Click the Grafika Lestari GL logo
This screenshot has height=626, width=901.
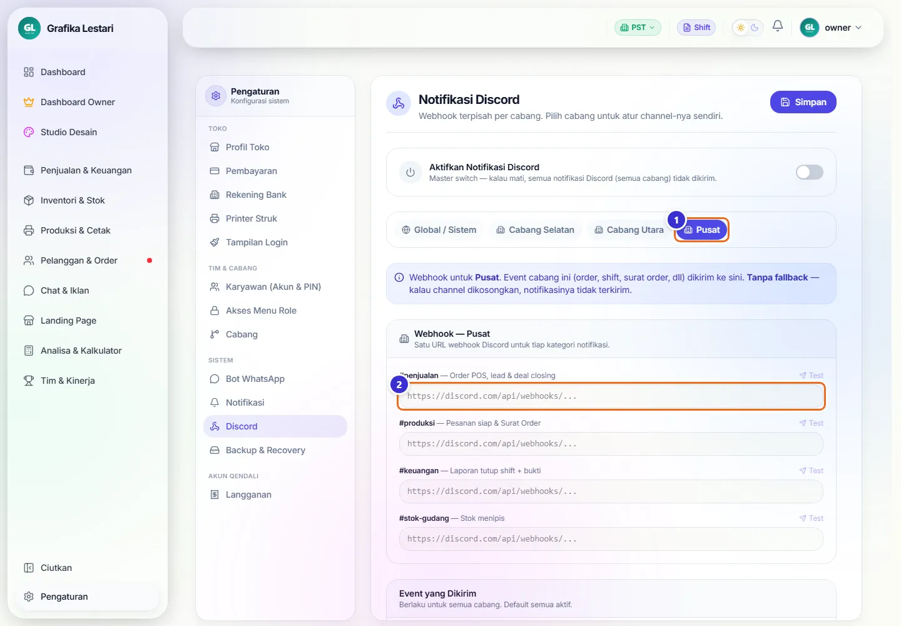coord(29,28)
